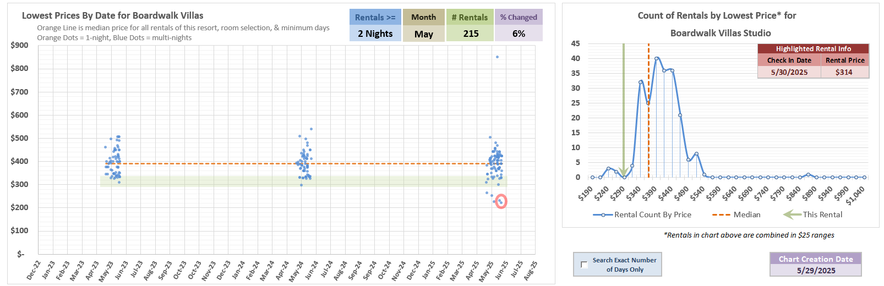
Task: Click the outlier dot near $850
Action: tap(497, 57)
